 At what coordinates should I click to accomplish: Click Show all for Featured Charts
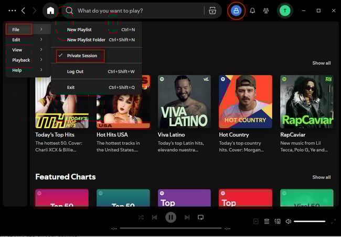point(322,177)
